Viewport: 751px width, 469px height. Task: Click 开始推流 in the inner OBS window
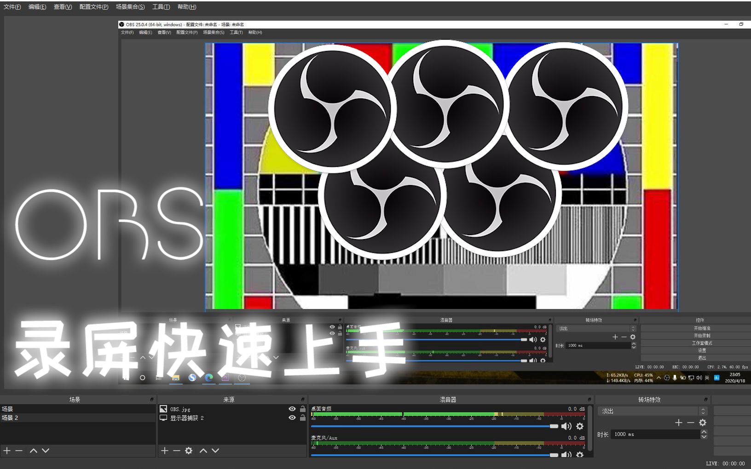click(702, 328)
